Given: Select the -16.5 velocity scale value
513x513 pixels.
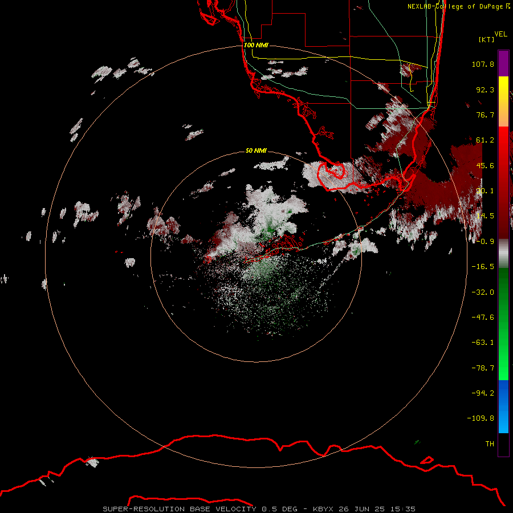Looking at the screenshot, I should [x=483, y=267].
